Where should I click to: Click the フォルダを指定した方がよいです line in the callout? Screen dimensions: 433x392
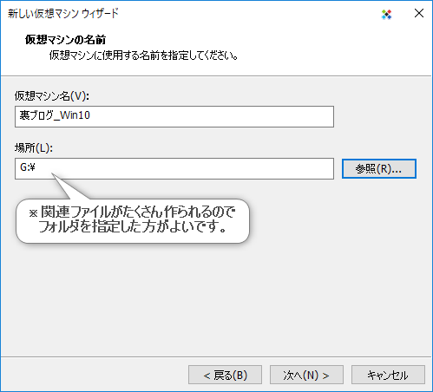(x=133, y=226)
